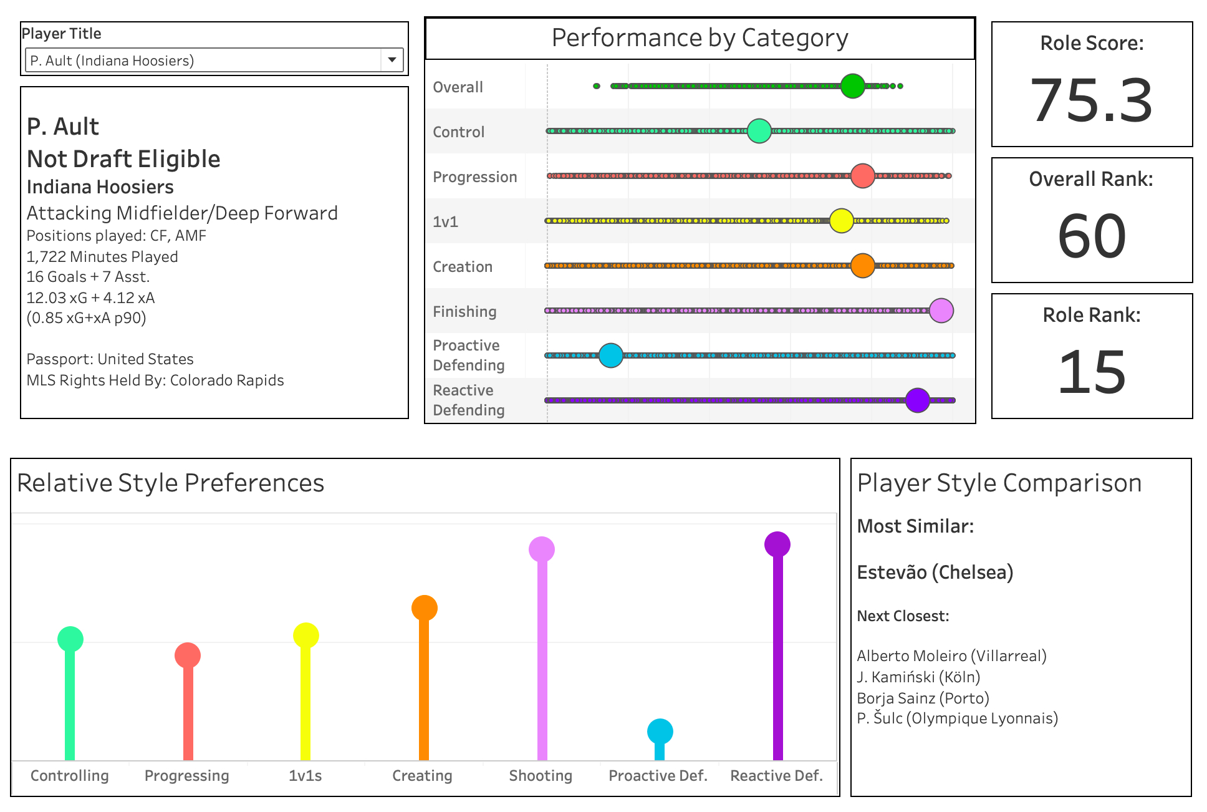The image size is (1207, 812).
Task: Select the pink Shooting lollipop circle
Action: (x=541, y=549)
